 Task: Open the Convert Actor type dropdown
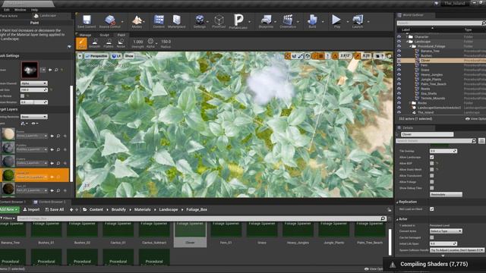coord(446,231)
